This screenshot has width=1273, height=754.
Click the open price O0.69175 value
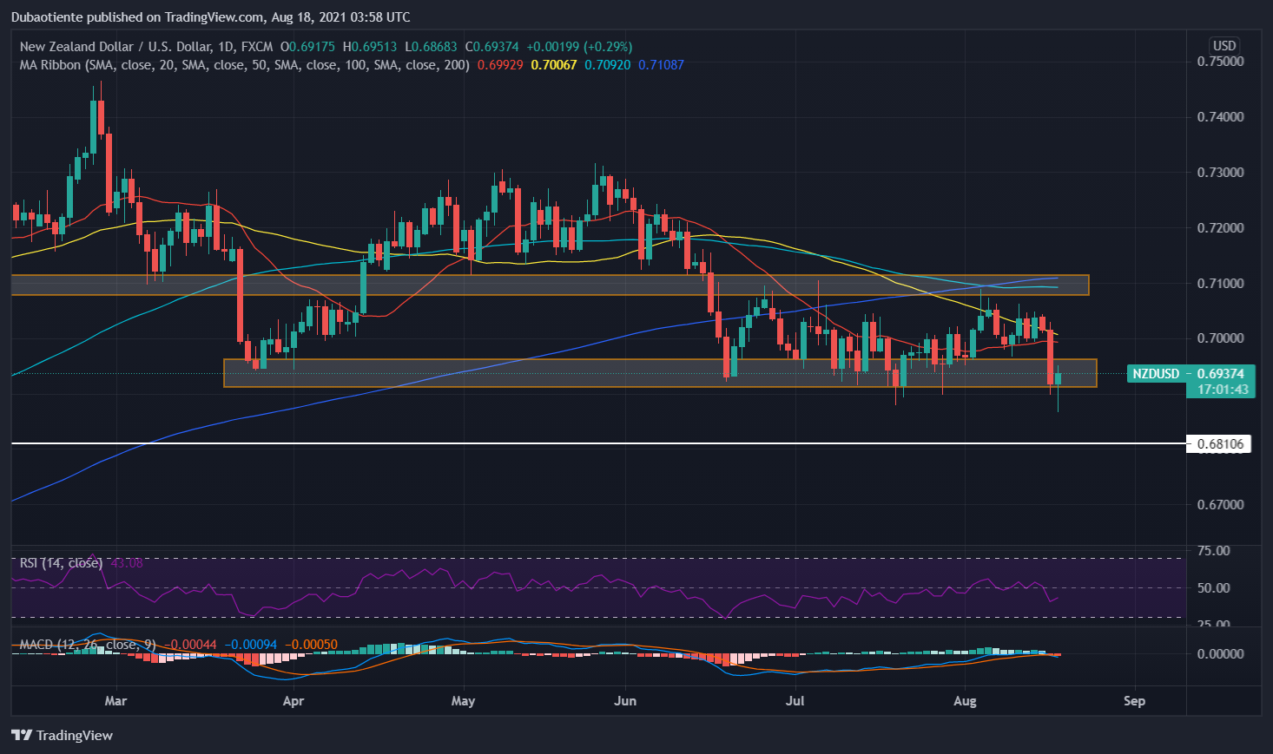tap(307, 47)
